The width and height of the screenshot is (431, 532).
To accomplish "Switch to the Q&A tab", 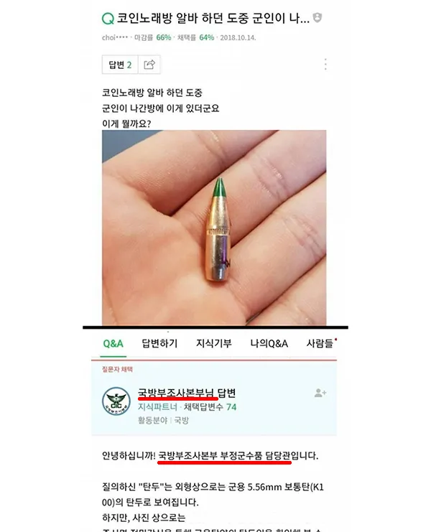I will (113, 344).
